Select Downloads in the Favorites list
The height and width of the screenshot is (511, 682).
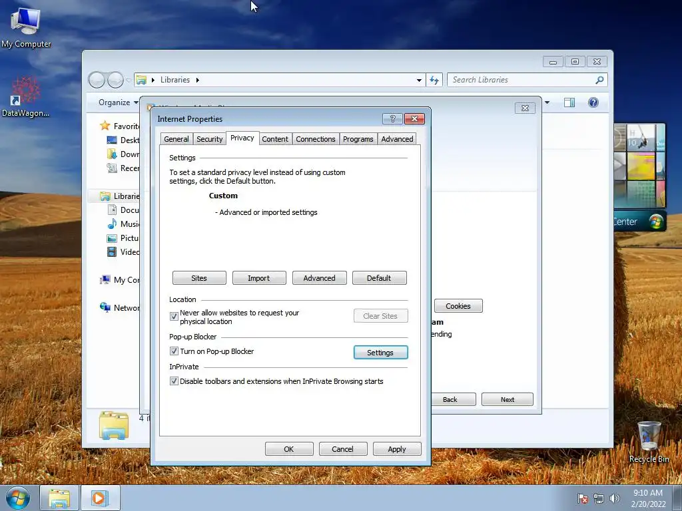tap(123, 154)
